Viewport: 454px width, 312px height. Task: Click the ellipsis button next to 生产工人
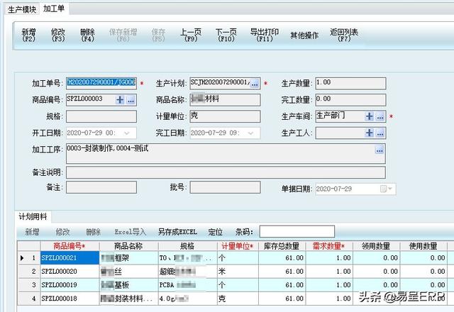[x=380, y=133]
